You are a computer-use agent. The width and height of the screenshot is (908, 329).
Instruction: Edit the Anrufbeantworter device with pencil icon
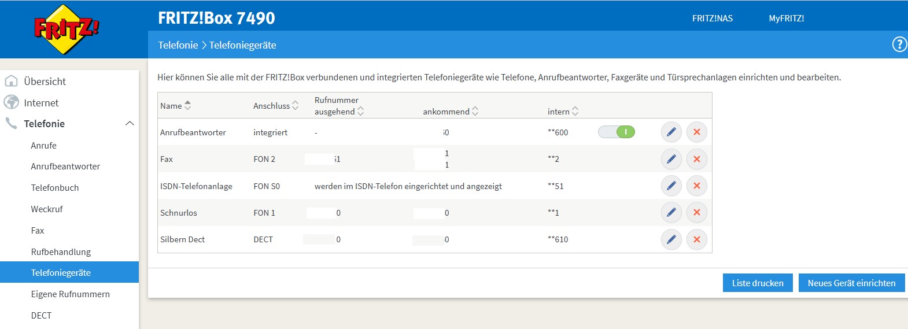[671, 132]
